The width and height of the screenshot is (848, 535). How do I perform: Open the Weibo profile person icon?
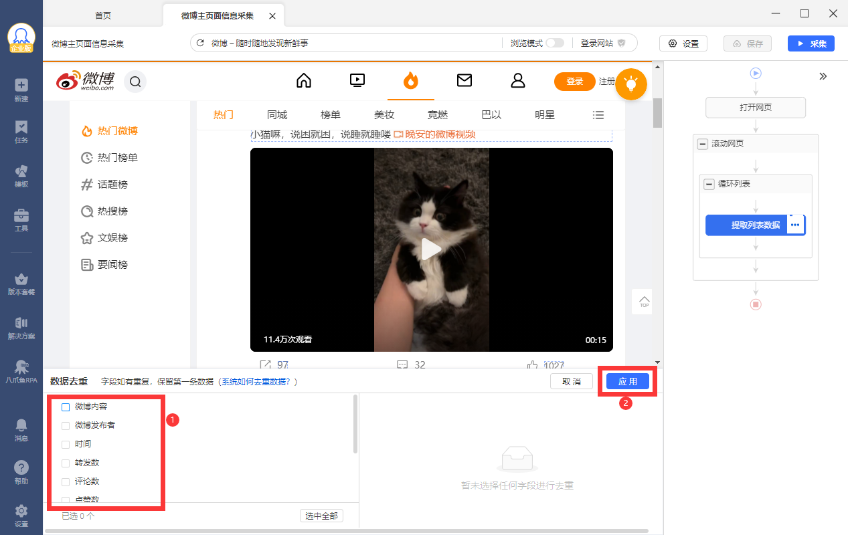pyautogui.click(x=518, y=81)
